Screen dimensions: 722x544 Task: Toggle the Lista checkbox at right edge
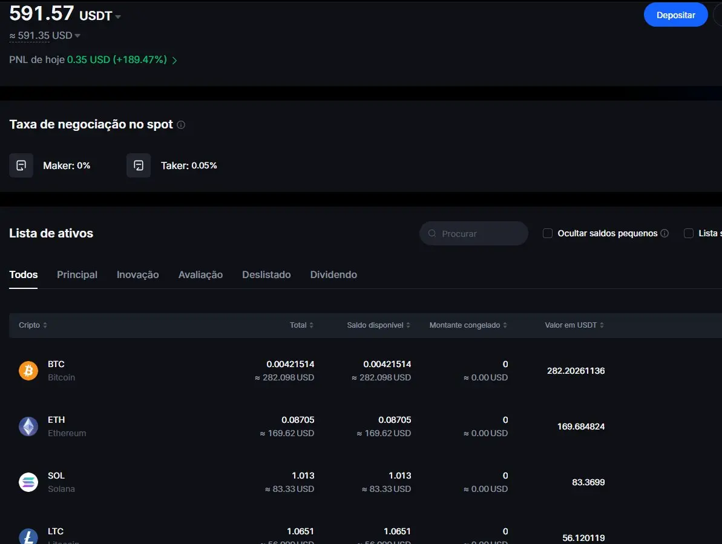tap(689, 233)
